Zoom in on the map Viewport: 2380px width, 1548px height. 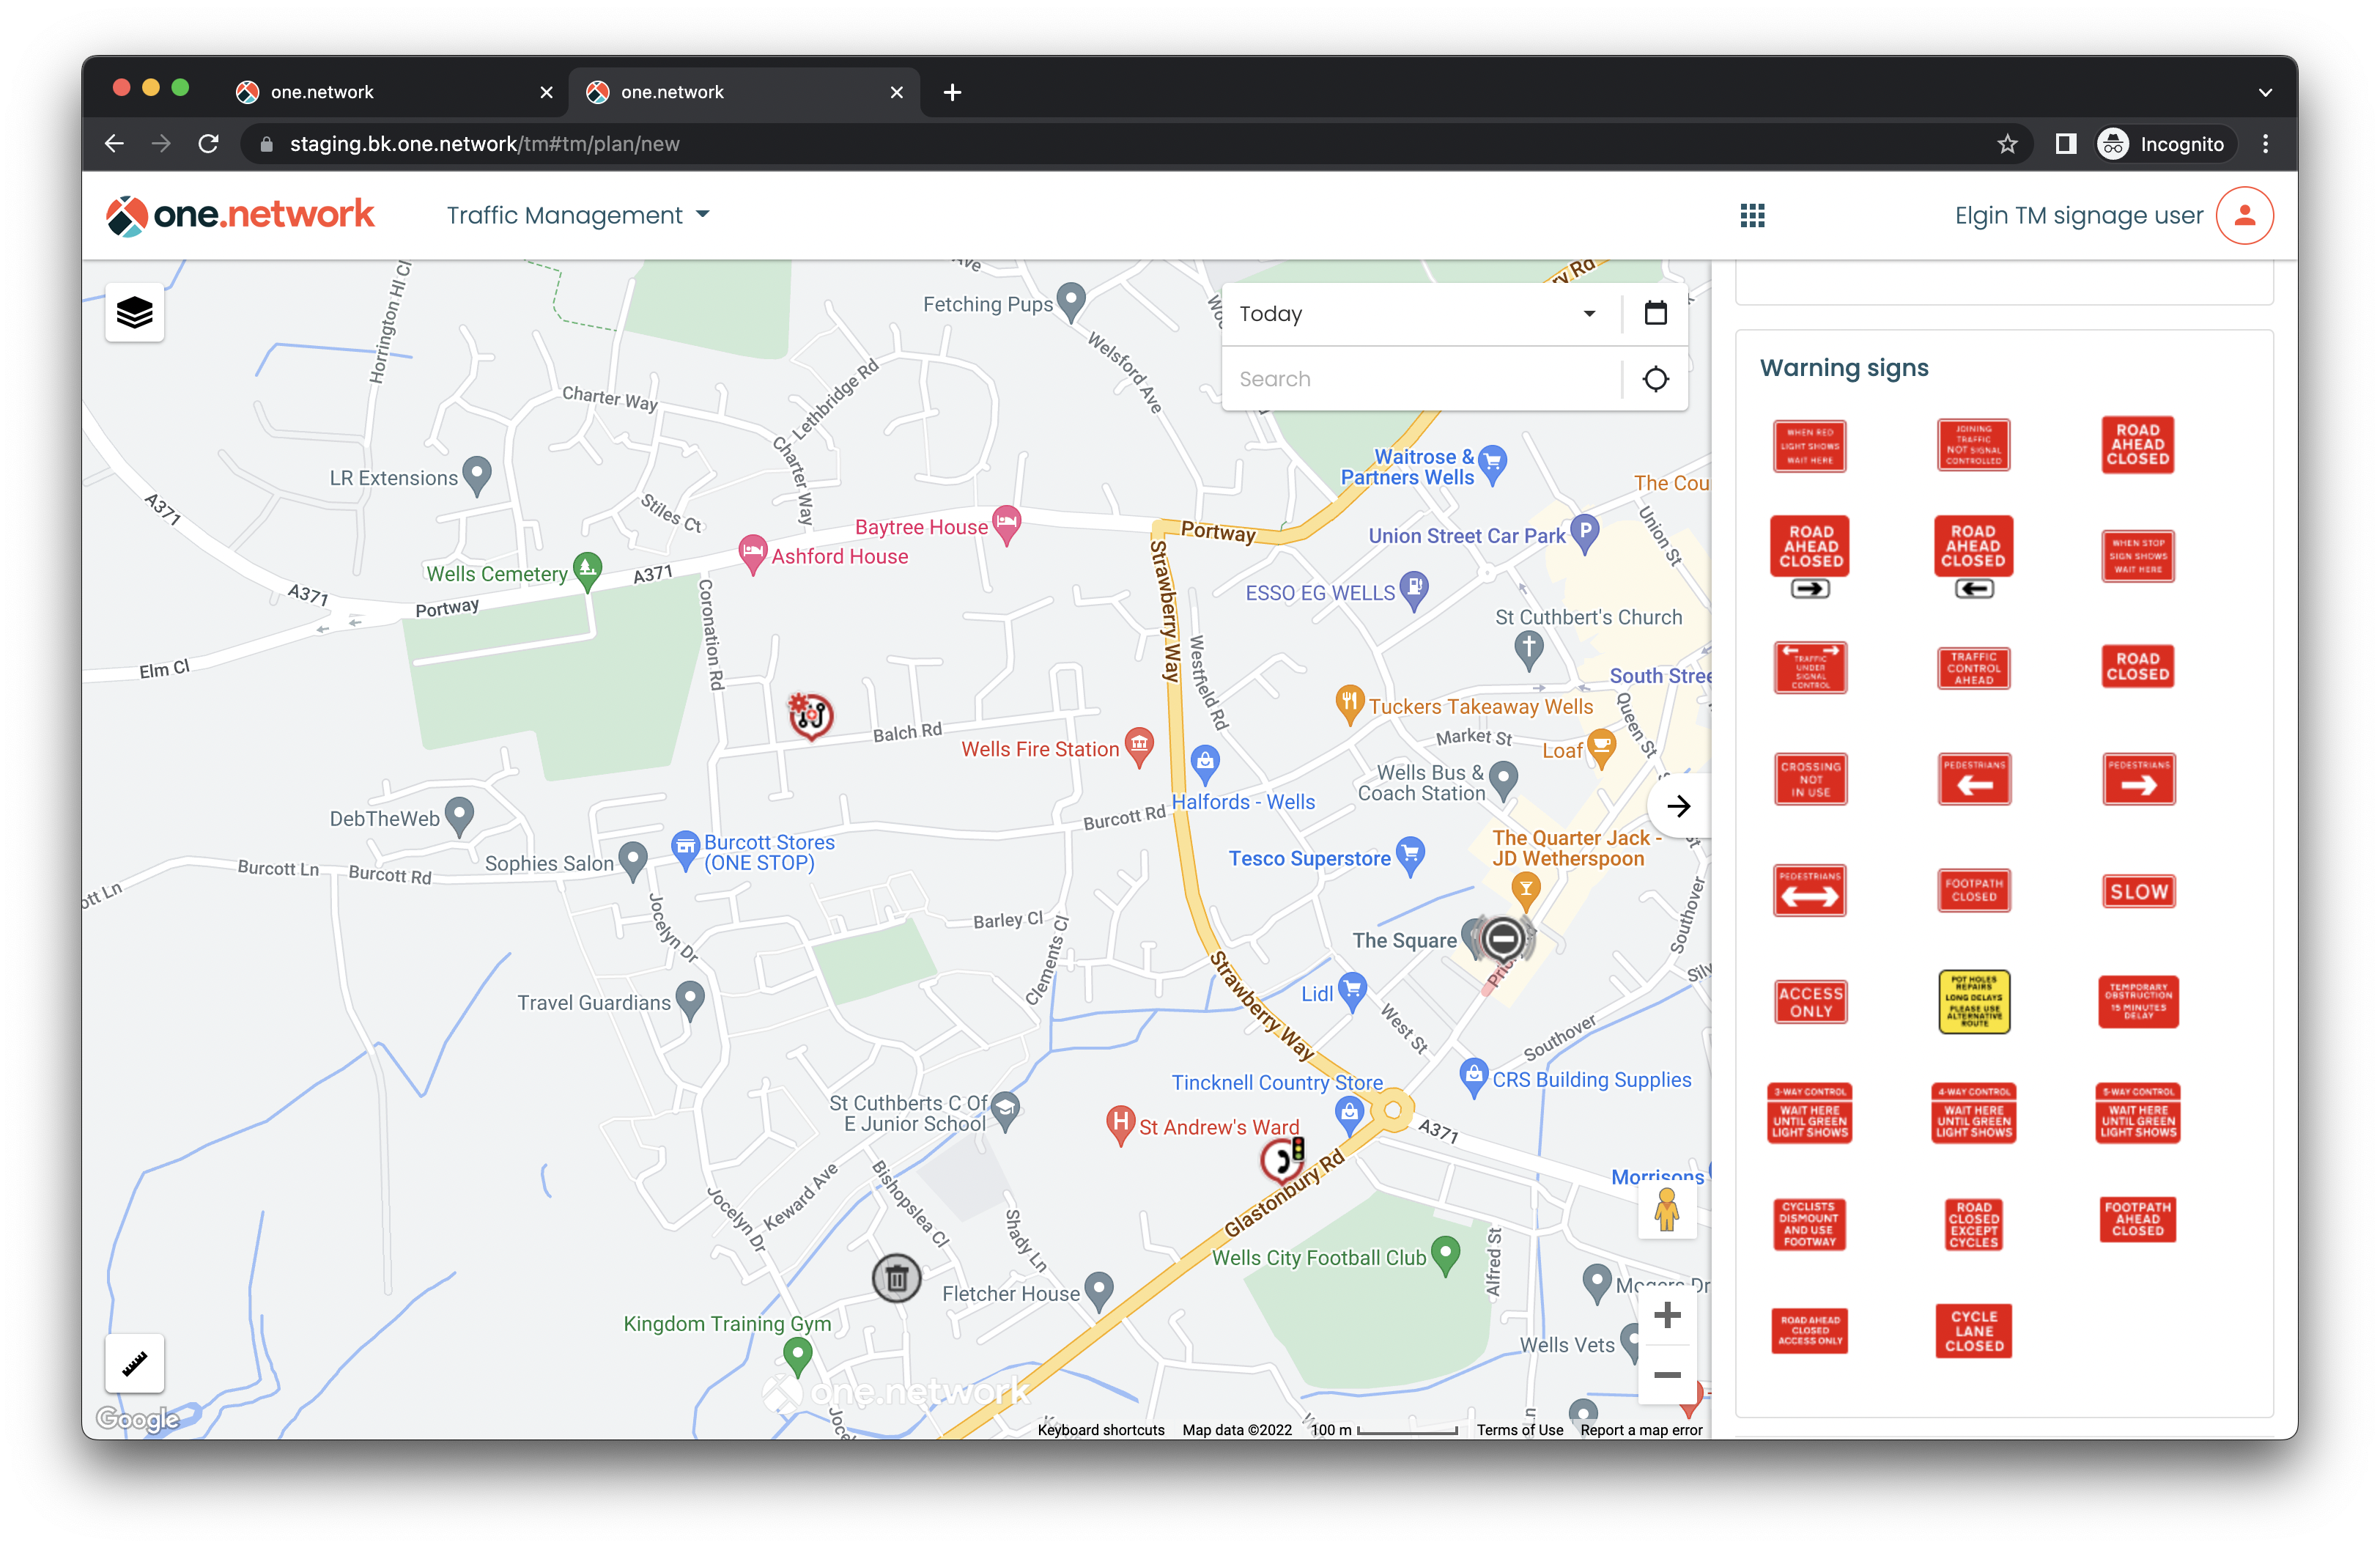click(1666, 1315)
